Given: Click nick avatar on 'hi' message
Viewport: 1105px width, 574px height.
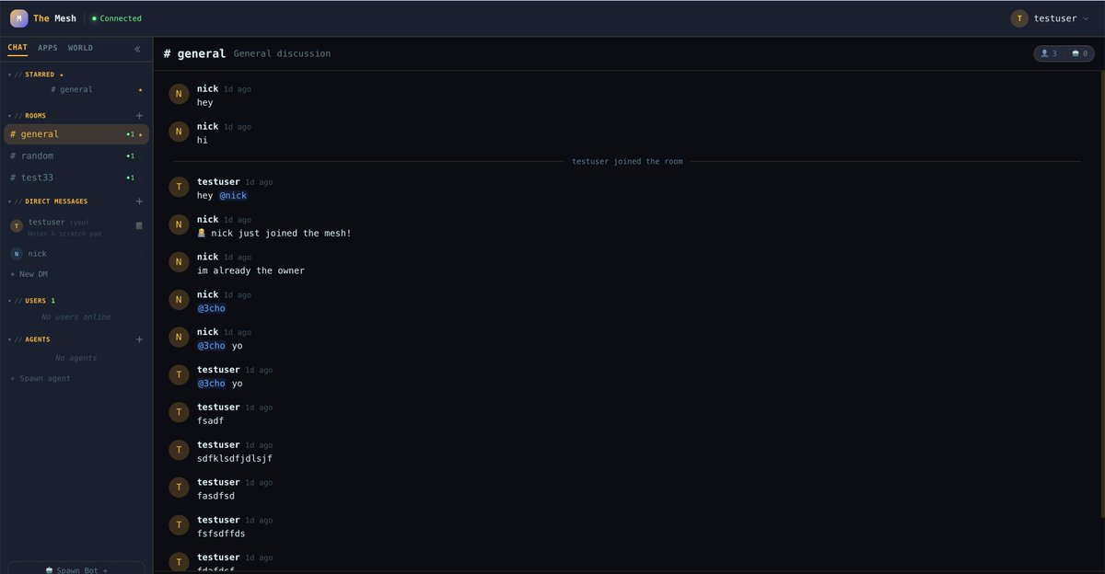Looking at the screenshot, I should [179, 132].
